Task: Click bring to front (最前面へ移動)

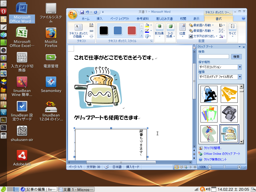Action: pos(201,25)
